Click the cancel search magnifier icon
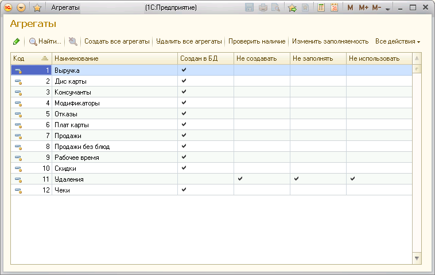 [73, 41]
